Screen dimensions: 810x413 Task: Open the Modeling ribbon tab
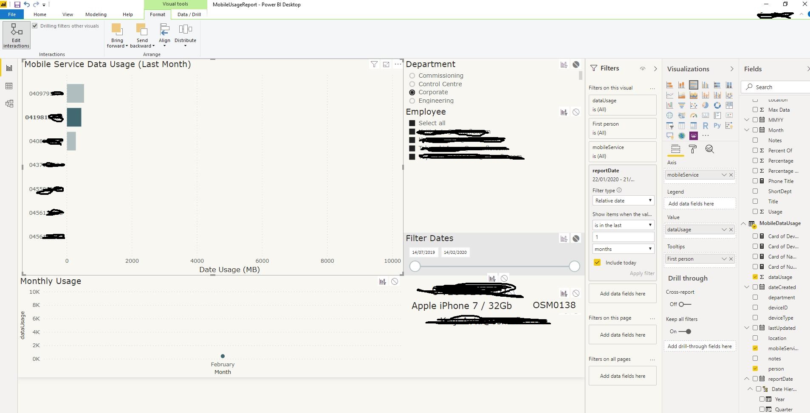[96, 14]
